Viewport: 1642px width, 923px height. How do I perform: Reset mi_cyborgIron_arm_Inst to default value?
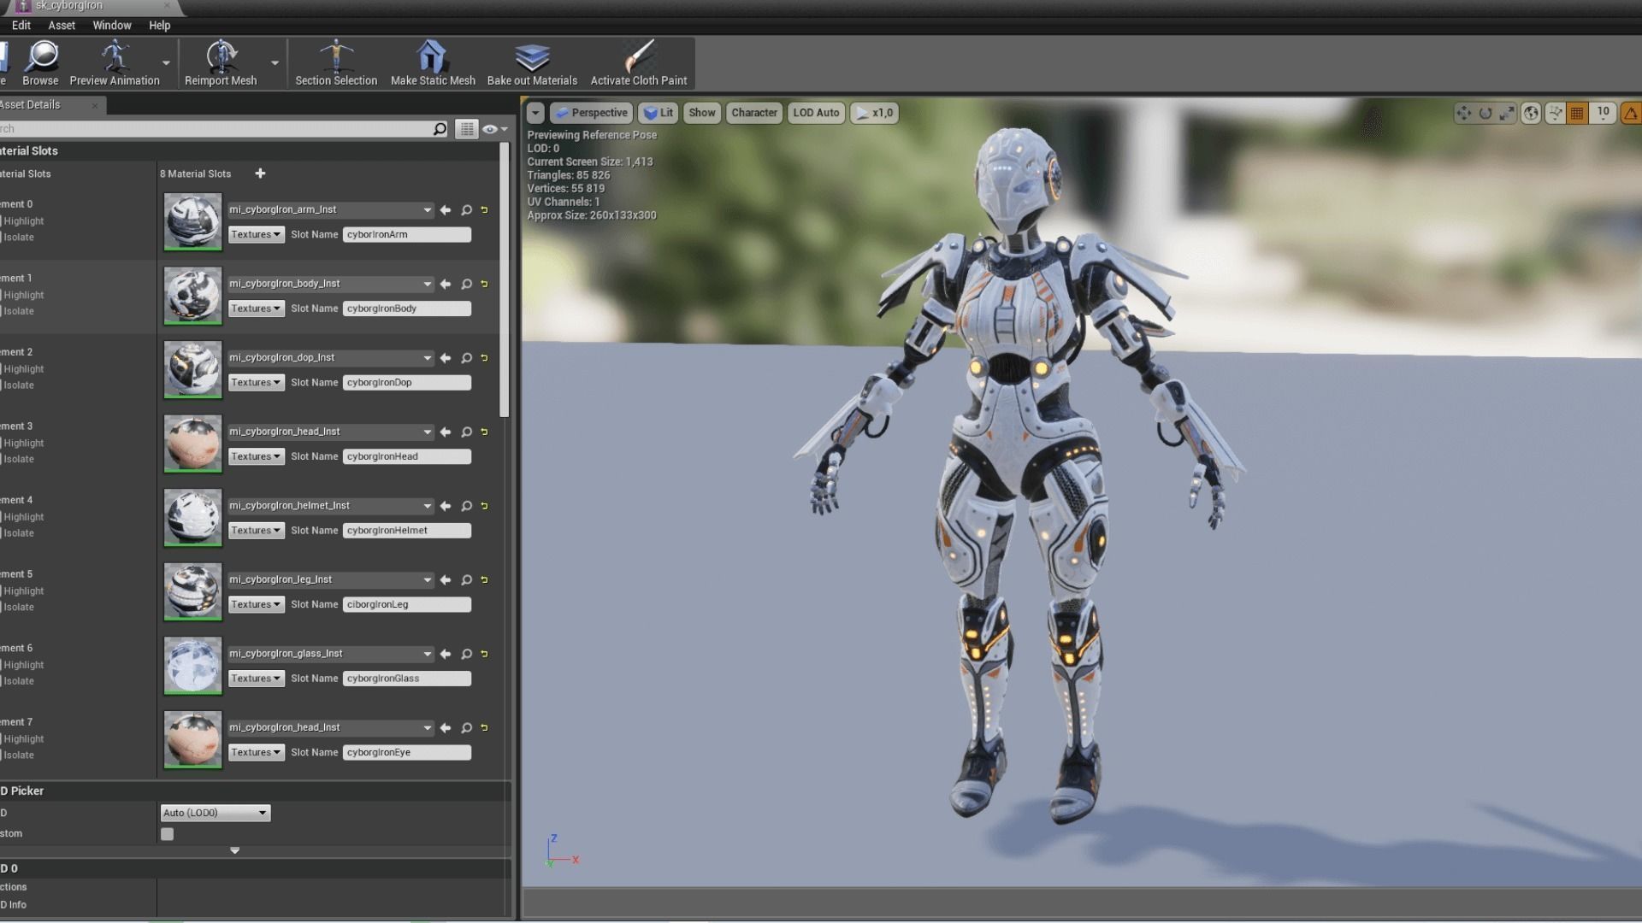(x=484, y=210)
